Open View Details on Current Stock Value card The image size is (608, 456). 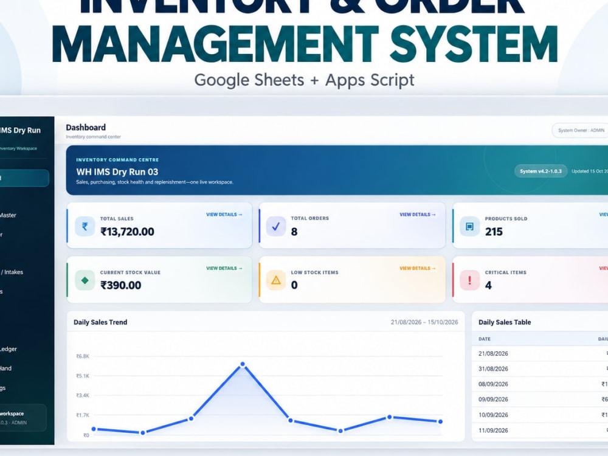(x=224, y=268)
